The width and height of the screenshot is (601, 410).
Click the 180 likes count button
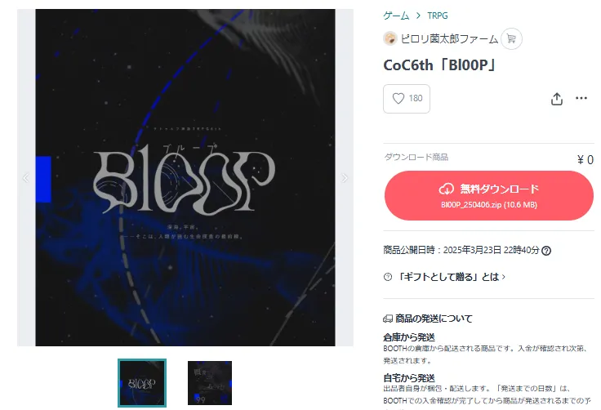[x=407, y=99]
